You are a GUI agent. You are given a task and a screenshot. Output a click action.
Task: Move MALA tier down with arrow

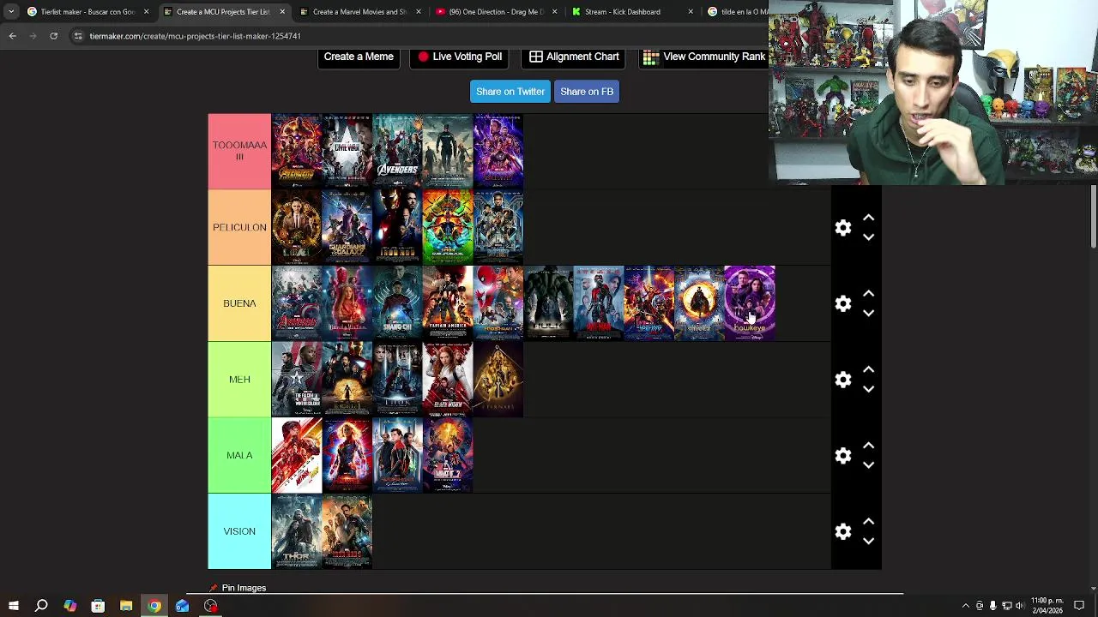tap(868, 465)
